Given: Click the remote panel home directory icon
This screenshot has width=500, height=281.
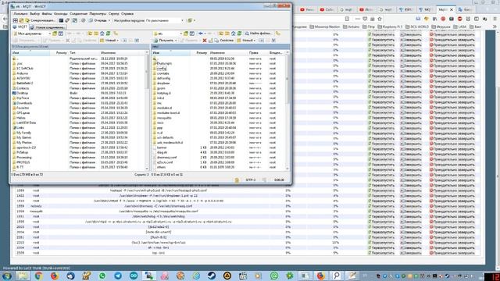Looking at the screenshot, I should point(233,34).
